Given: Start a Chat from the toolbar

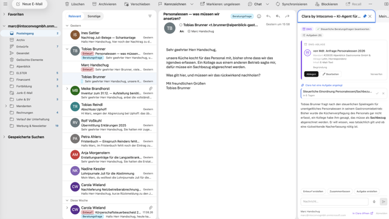Looking at the screenshot, I should tap(255, 4).
